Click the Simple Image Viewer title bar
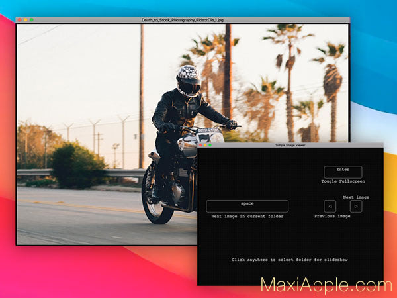397x298 pixels. 290,145
